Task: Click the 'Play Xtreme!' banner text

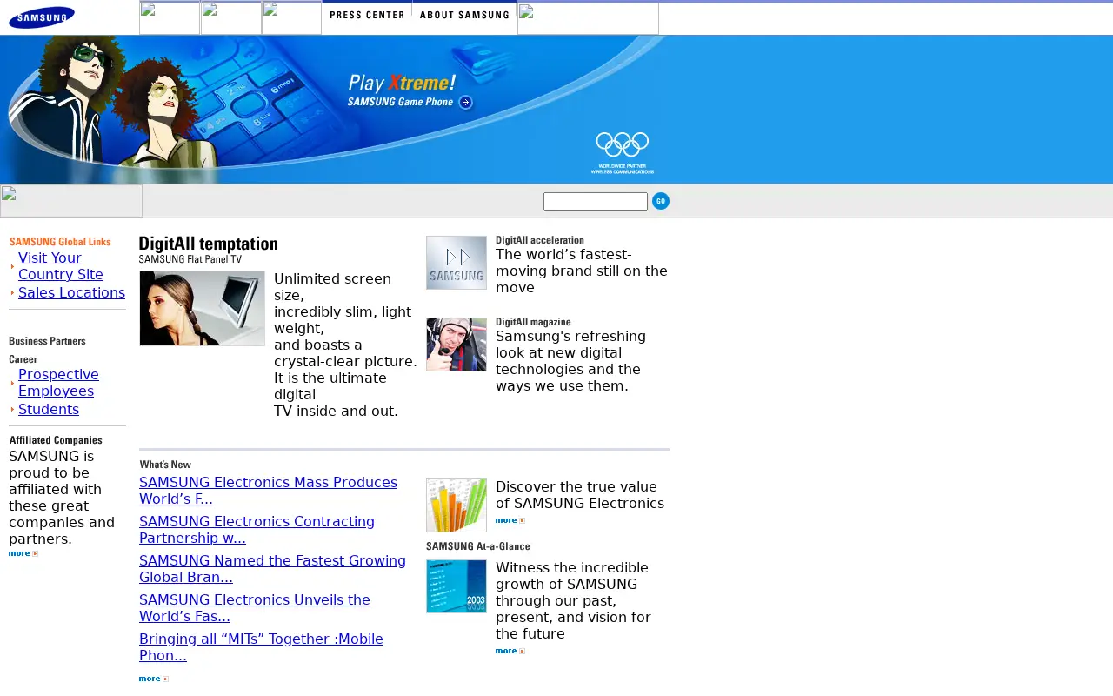Action: [x=402, y=83]
